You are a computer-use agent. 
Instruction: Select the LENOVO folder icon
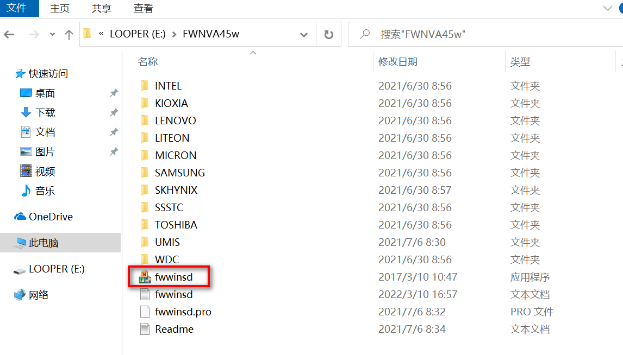click(x=145, y=121)
